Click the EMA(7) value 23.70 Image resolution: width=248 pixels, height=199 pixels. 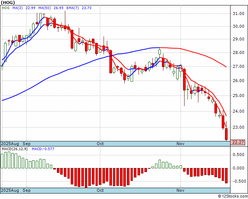pyautogui.click(x=86, y=8)
